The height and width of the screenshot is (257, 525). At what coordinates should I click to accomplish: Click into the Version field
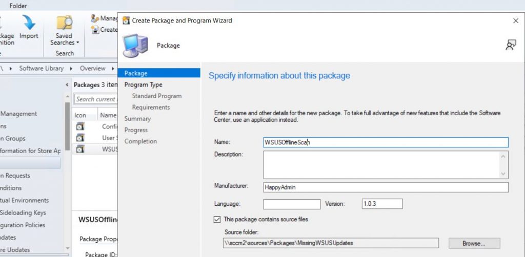(x=382, y=204)
